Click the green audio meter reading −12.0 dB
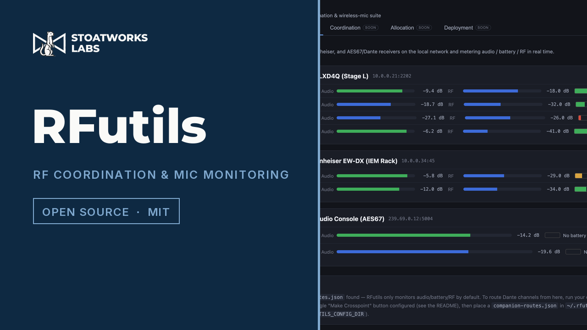 (376, 189)
